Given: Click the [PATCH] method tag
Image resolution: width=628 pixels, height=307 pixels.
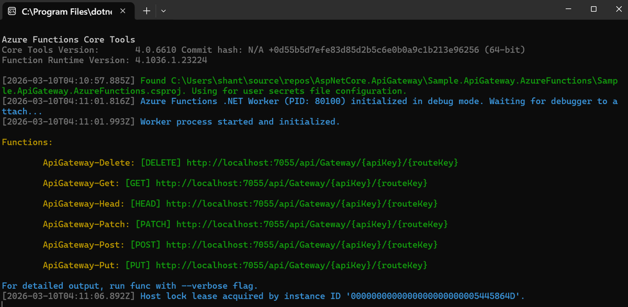Looking at the screenshot, I should (x=153, y=224).
